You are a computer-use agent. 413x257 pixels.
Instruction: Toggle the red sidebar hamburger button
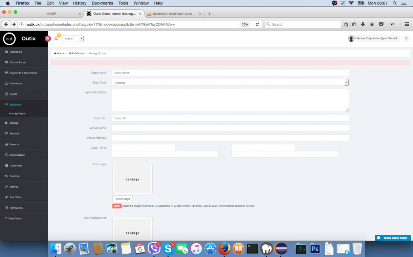pos(48,38)
